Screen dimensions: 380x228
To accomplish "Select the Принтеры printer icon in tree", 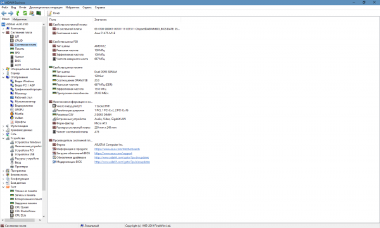I will click(x=12, y=167).
